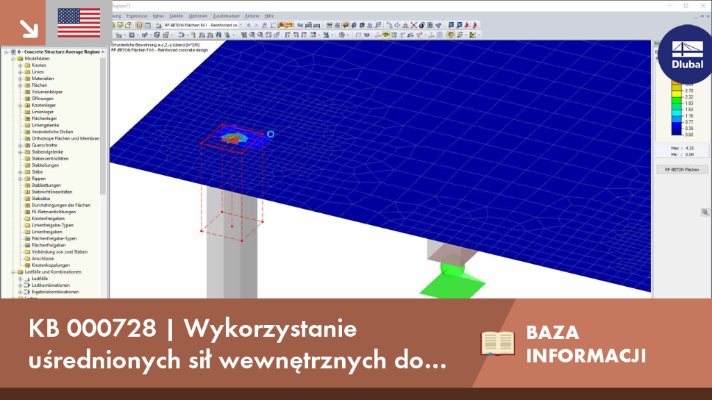
Task: Click the red X delete icon in toolbar
Action: [414, 26]
